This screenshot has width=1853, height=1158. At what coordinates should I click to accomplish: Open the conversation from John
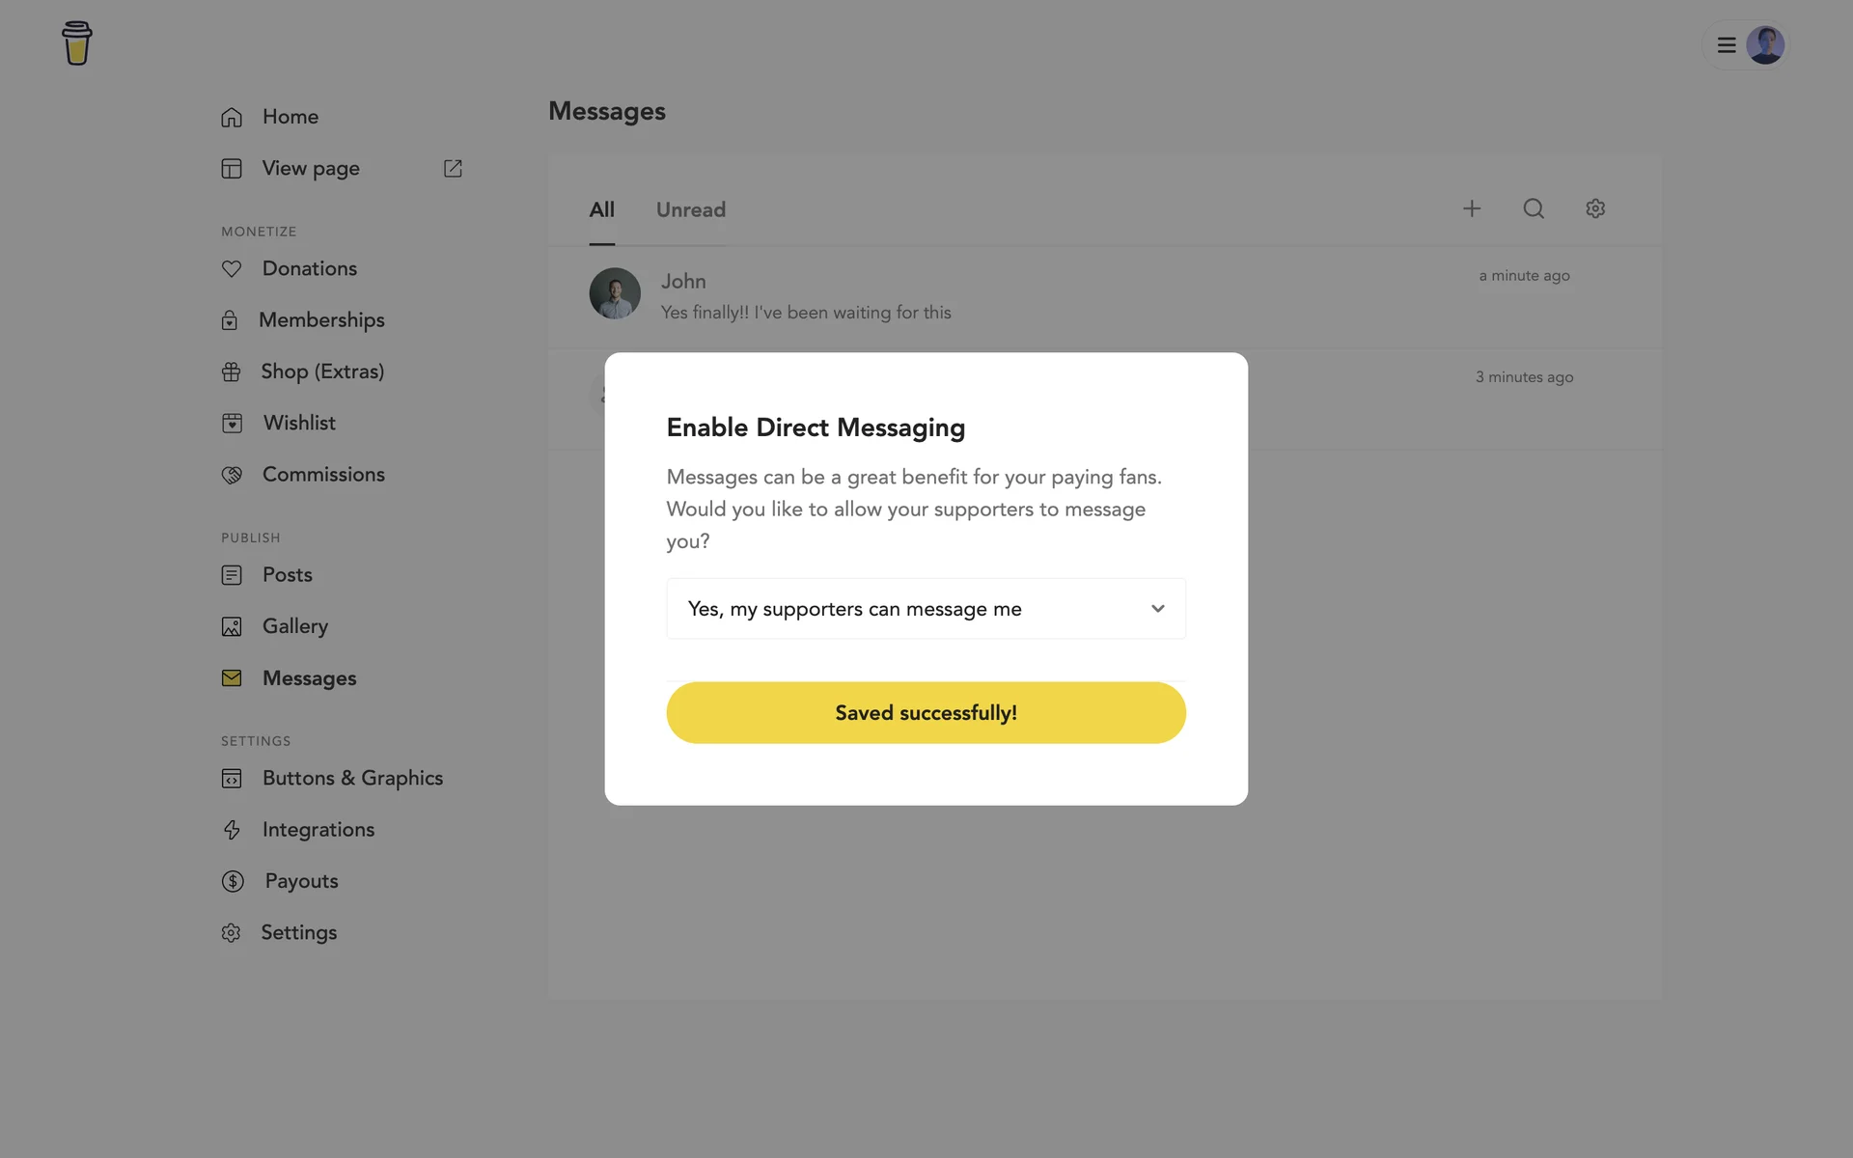coord(805,296)
